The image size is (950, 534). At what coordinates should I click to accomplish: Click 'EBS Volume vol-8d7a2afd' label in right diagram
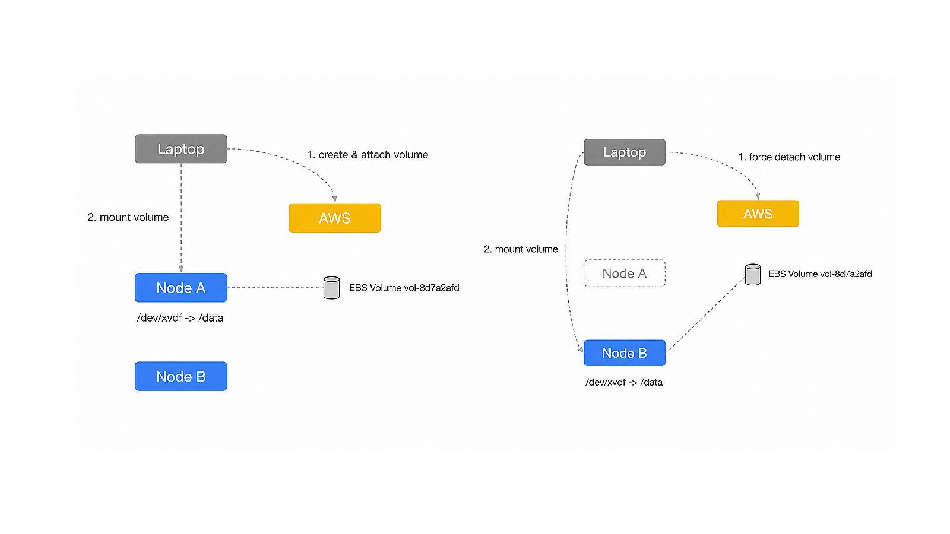pyautogui.click(x=821, y=274)
